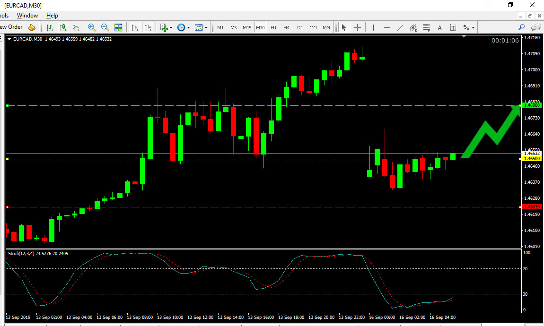Viewport: 544px width, 326px height.
Task: Tile chart windows icon
Action: [118, 27]
